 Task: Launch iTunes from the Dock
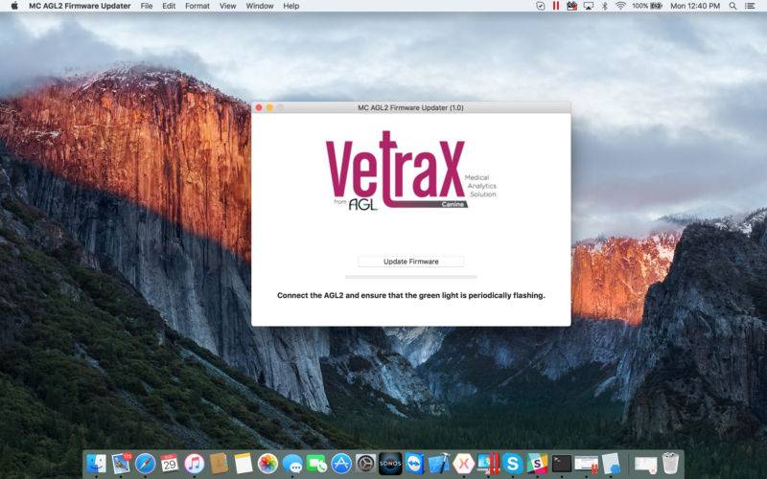(195, 463)
